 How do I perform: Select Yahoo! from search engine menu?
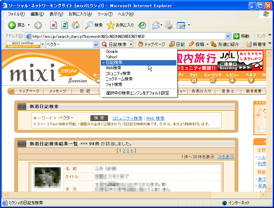pyautogui.click(x=139, y=57)
